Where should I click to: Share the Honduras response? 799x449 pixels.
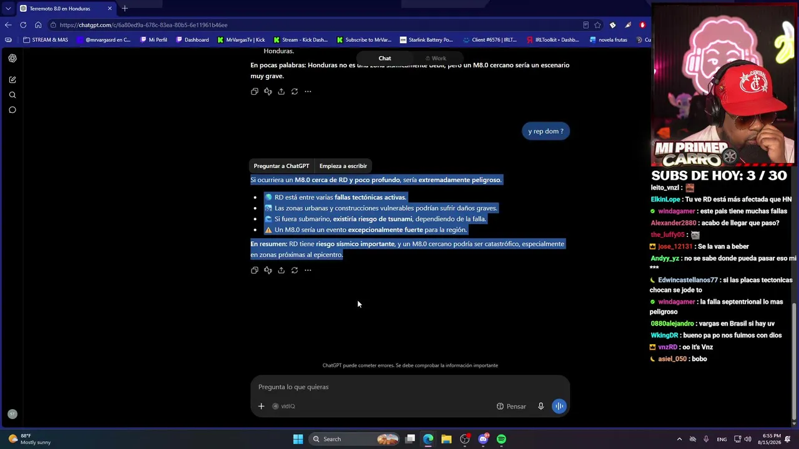[282, 92]
